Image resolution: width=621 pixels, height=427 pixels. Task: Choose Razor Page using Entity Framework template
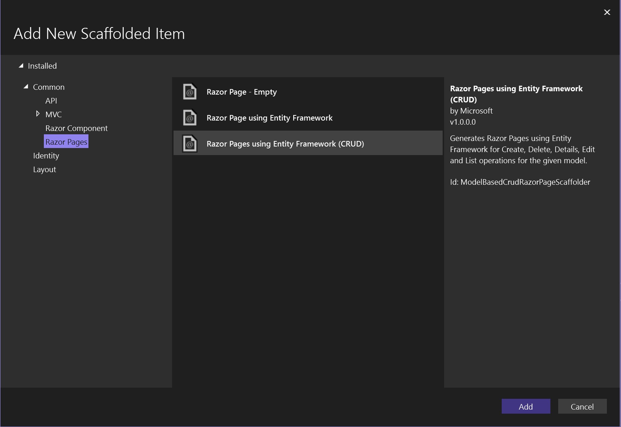(308, 118)
